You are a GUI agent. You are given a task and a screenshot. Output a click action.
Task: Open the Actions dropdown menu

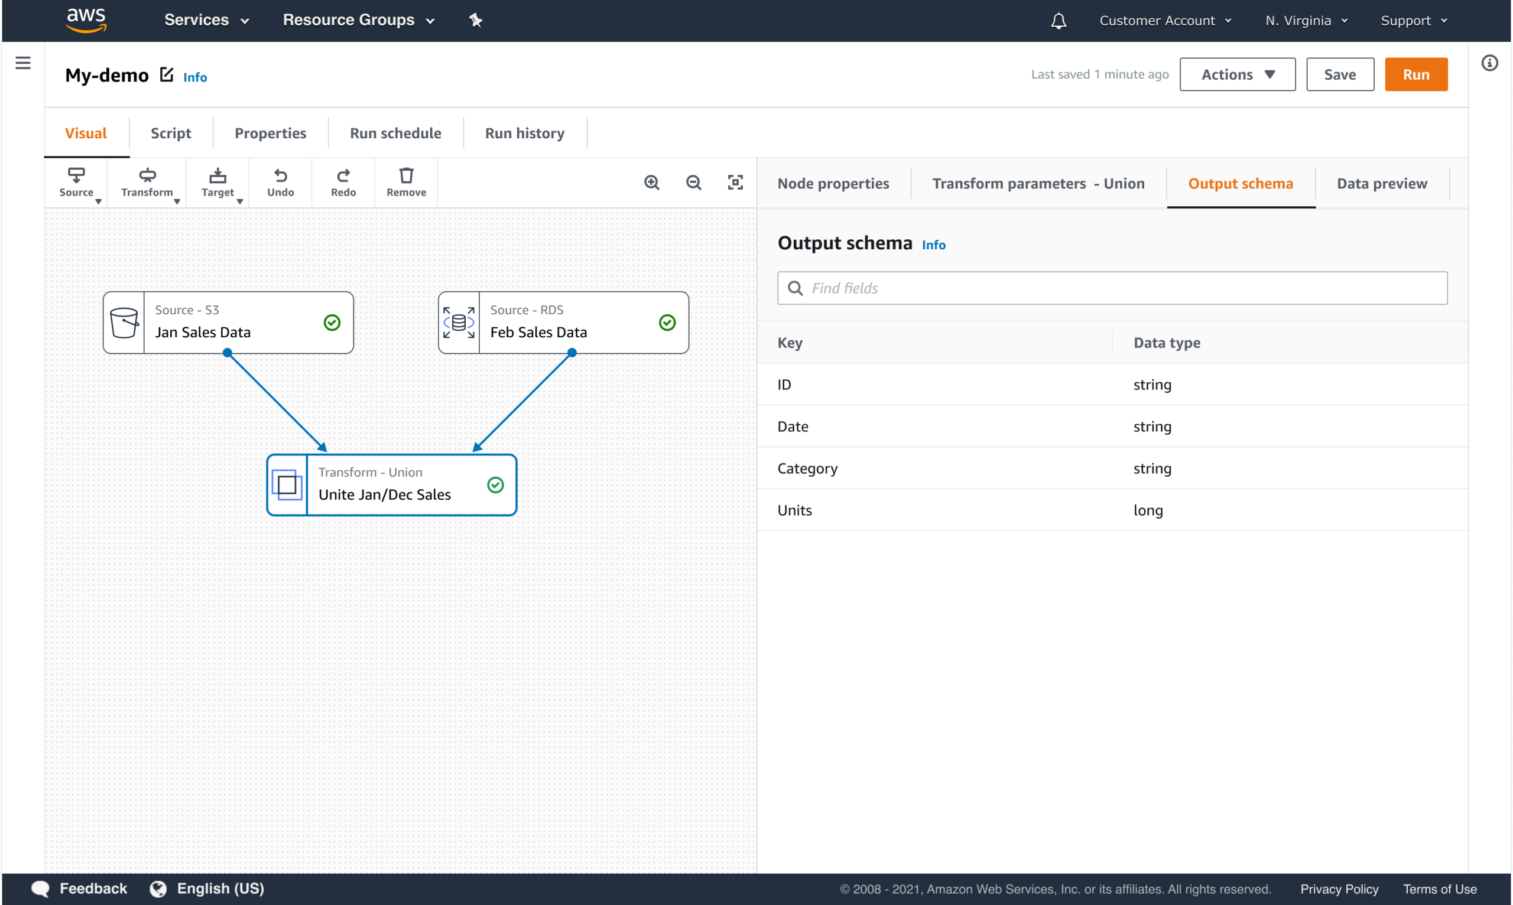(1236, 74)
